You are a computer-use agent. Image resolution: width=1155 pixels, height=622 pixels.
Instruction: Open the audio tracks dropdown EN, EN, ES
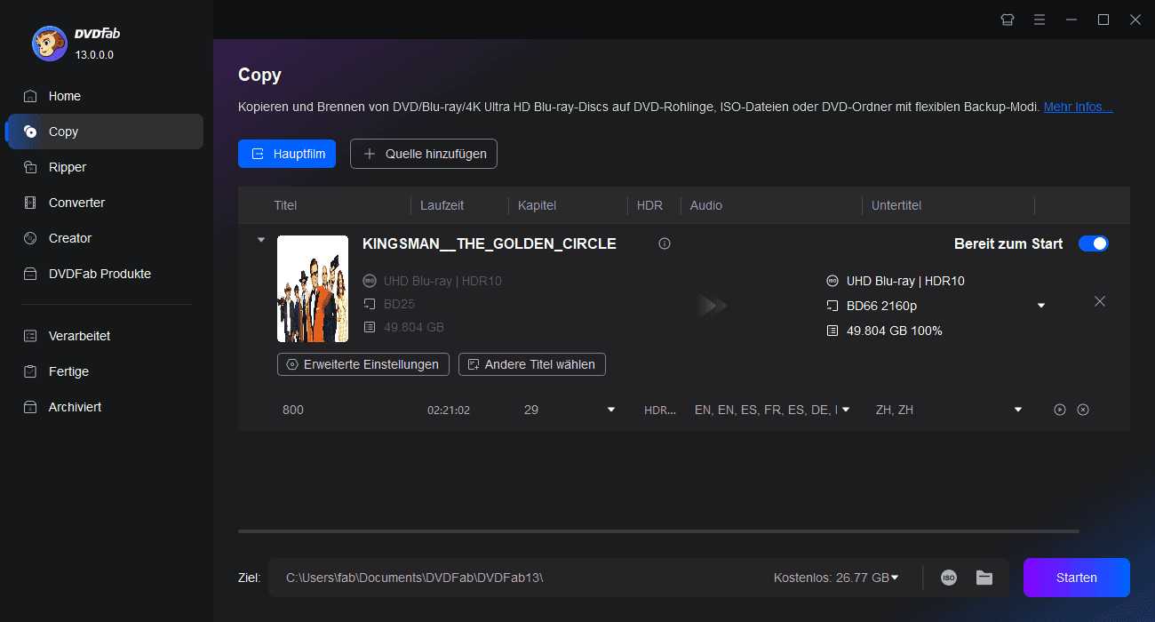tap(846, 410)
